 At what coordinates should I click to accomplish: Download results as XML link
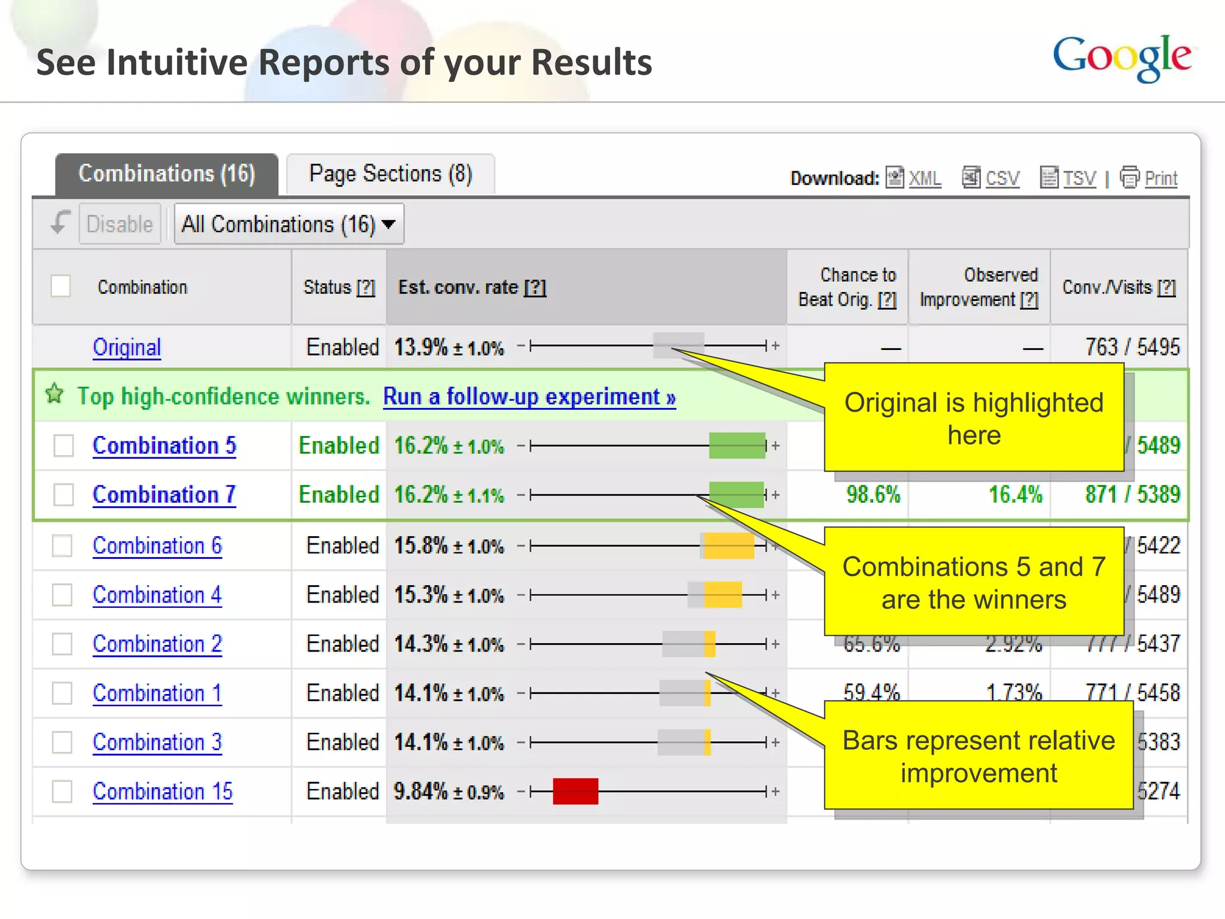point(925,178)
